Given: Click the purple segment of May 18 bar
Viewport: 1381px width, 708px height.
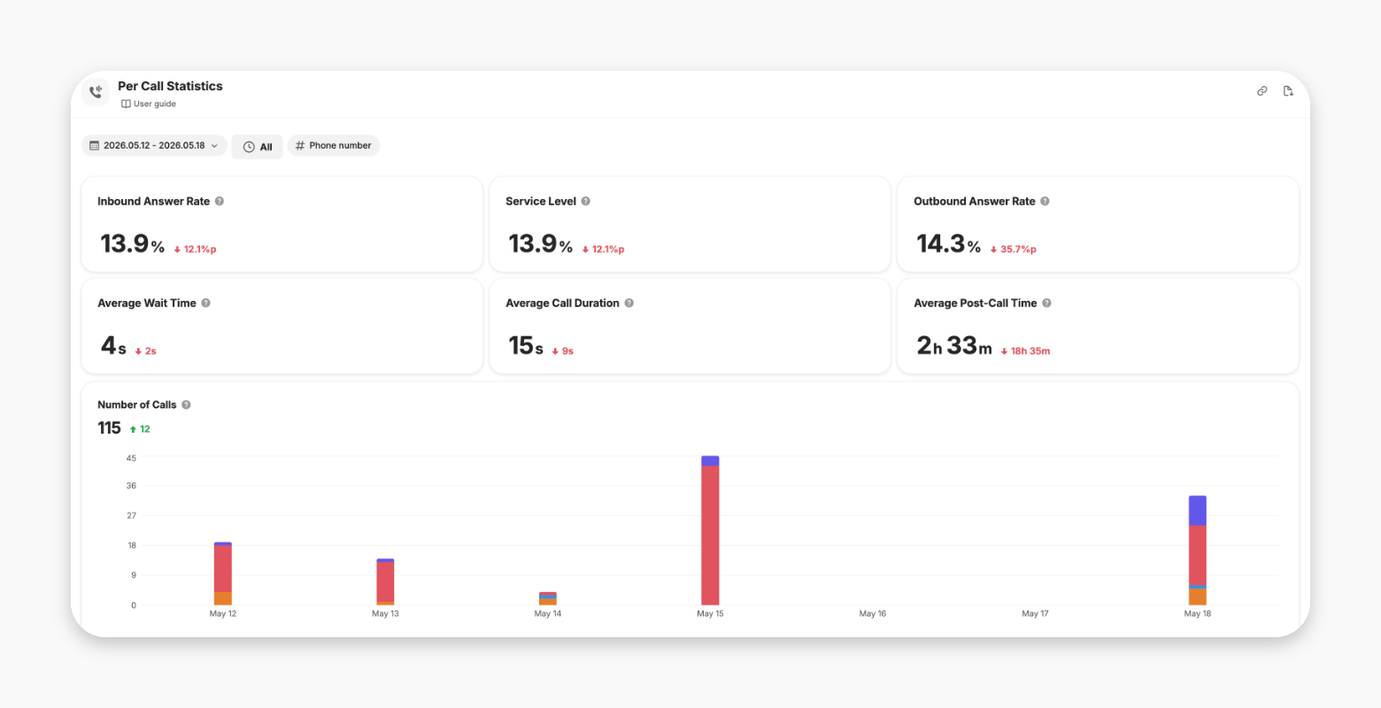Looking at the screenshot, I should coord(1198,511).
